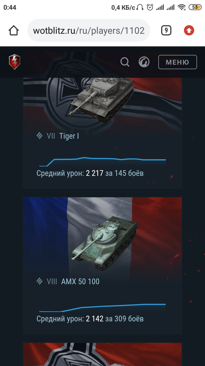Click heavy tank icon beside AMX 50 100
The image size is (205, 366).
pos(40,281)
